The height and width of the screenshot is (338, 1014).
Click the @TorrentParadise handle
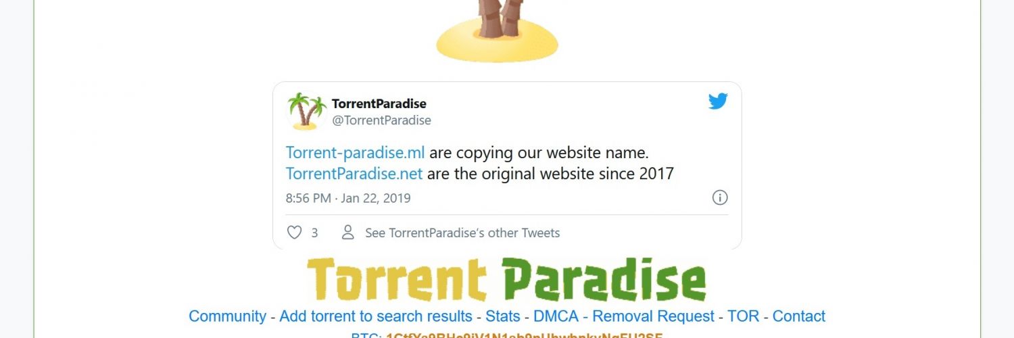pos(381,120)
